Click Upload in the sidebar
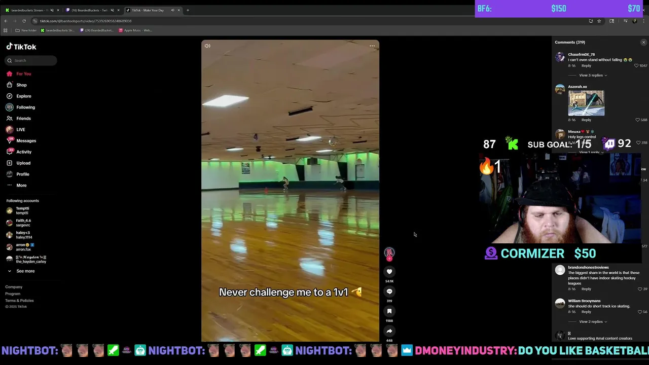Viewport: 649px width, 365px height. click(18, 163)
